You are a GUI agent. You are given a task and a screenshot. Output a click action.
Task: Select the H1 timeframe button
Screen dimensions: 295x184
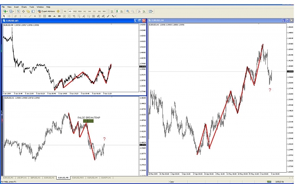click(x=84, y=11)
